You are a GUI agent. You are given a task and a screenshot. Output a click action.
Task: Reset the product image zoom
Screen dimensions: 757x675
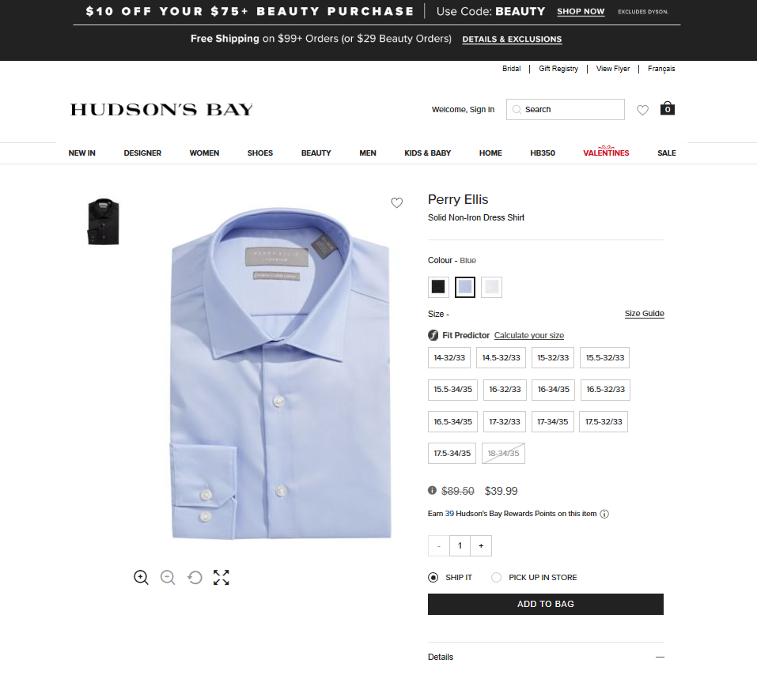195,577
